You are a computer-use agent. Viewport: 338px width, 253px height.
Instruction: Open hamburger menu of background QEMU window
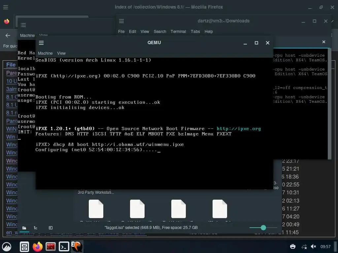tap(23, 25)
